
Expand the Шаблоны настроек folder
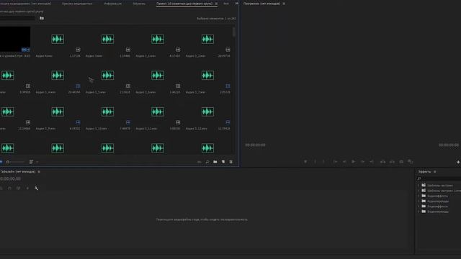[419, 186]
